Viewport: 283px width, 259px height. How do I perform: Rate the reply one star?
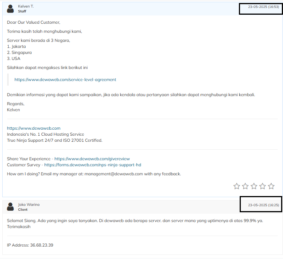point(237,186)
